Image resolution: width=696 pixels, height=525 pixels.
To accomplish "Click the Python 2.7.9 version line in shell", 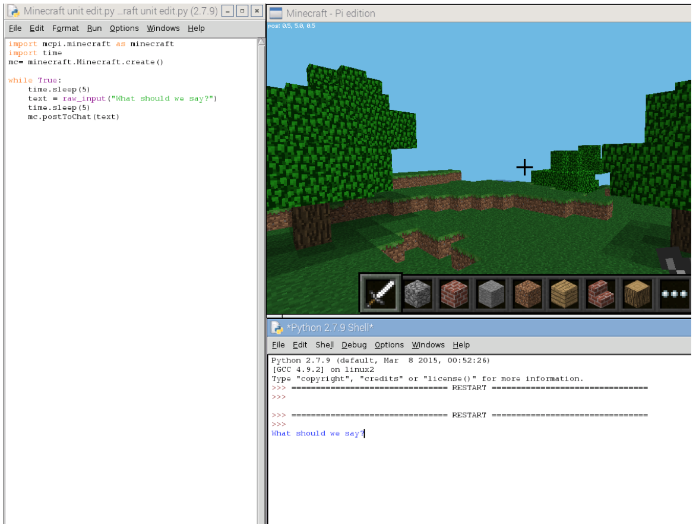I will (381, 360).
